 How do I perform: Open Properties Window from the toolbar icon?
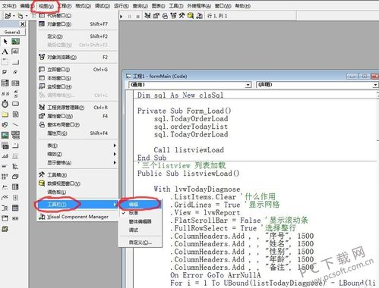[x=156, y=16]
